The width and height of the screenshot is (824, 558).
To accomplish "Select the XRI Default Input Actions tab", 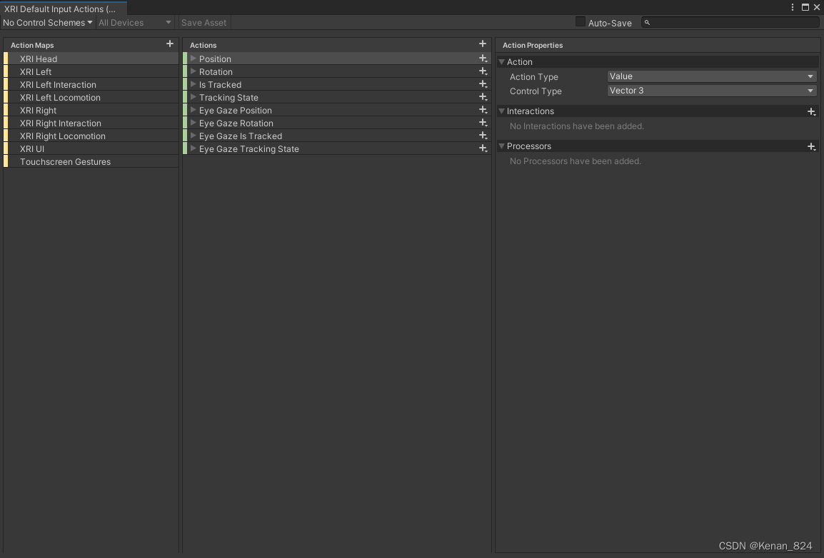I will point(63,8).
